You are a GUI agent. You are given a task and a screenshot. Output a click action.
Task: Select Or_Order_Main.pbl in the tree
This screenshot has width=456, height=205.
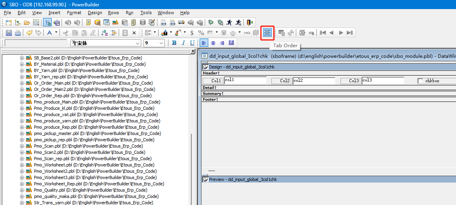point(94,83)
